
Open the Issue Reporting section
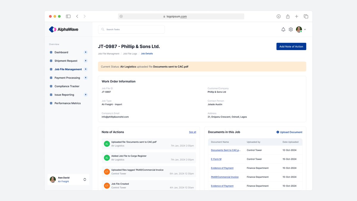(x=51, y=95)
